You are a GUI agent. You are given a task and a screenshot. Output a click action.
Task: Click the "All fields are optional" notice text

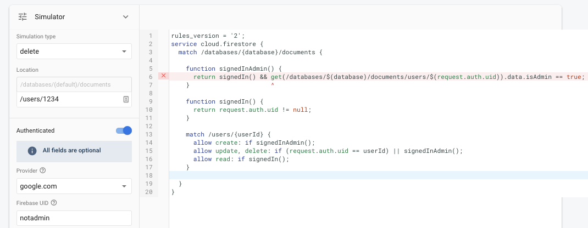click(71, 151)
